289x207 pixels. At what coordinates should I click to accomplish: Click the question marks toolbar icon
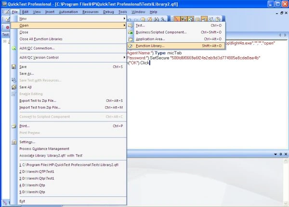pos(211,19)
